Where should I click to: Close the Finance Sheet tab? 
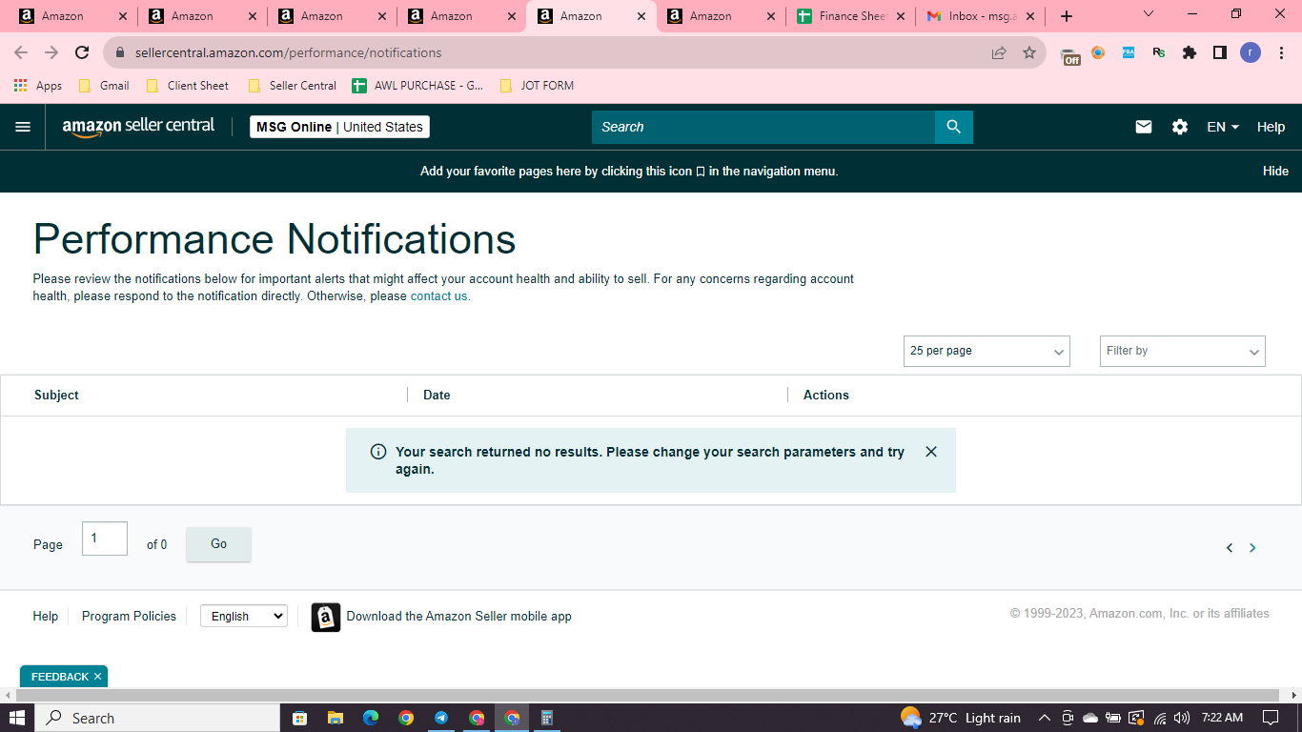coord(901,16)
